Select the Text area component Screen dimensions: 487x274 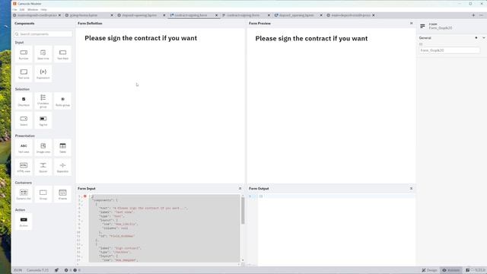pyautogui.click(x=24, y=74)
